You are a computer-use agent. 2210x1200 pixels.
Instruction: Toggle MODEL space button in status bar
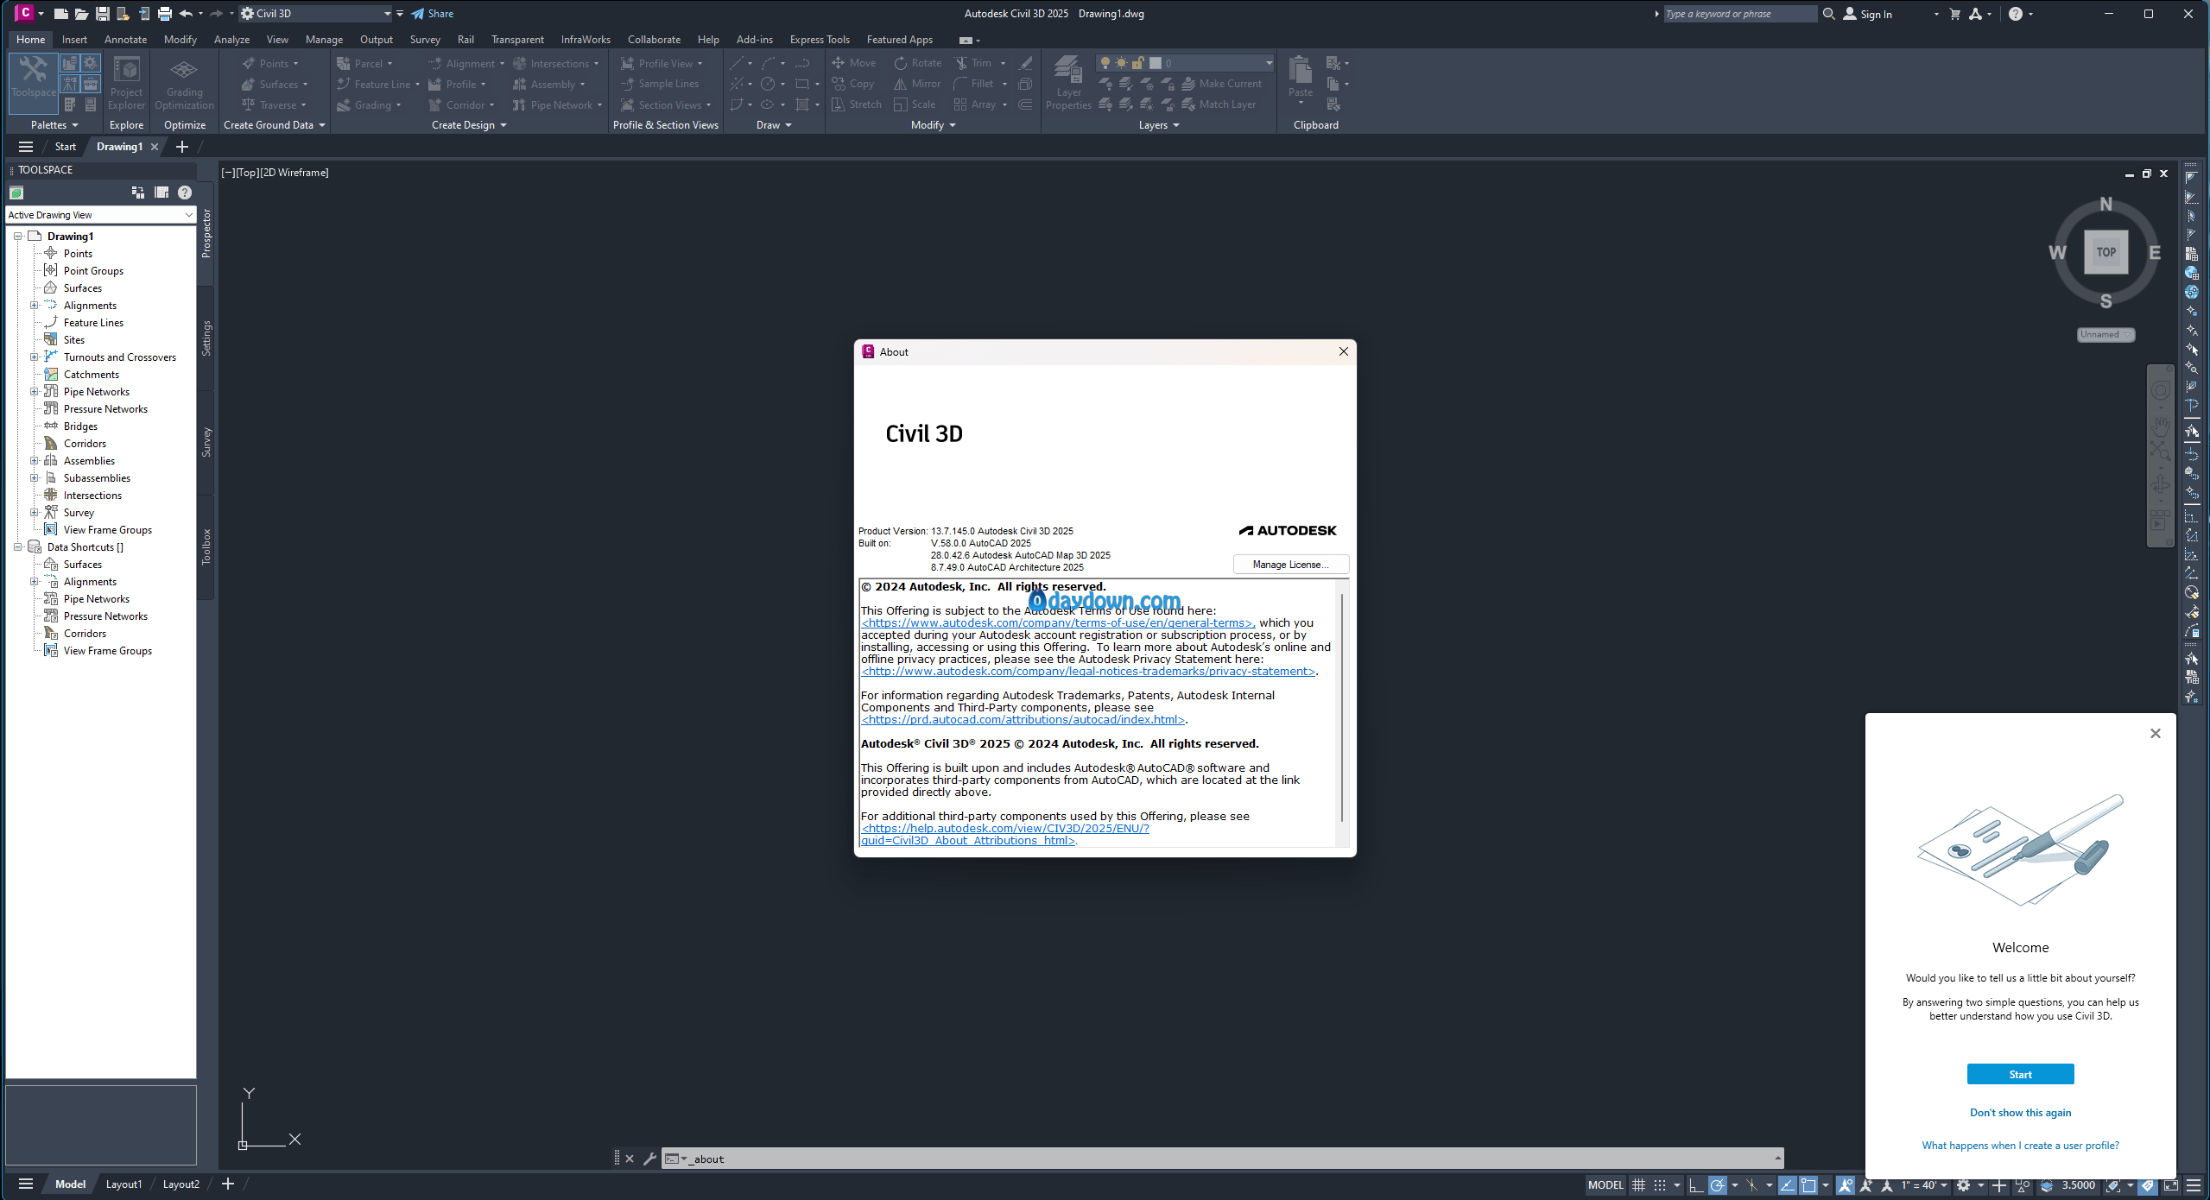tap(1605, 1185)
